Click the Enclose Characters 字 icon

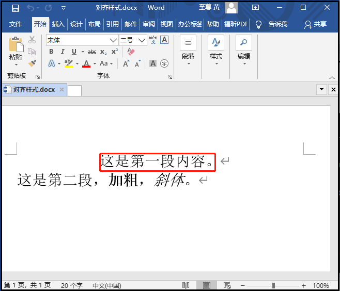click(164, 63)
